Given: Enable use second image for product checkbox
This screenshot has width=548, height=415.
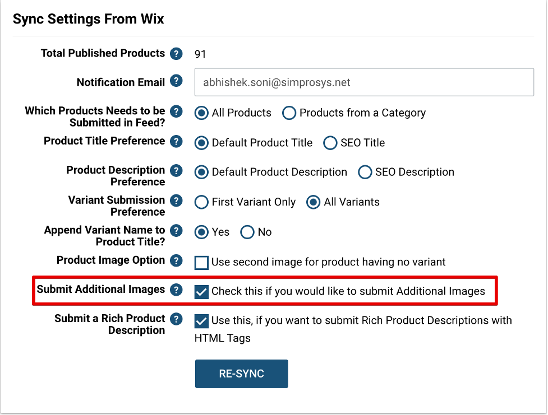Looking at the screenshot, I should 201,263.
